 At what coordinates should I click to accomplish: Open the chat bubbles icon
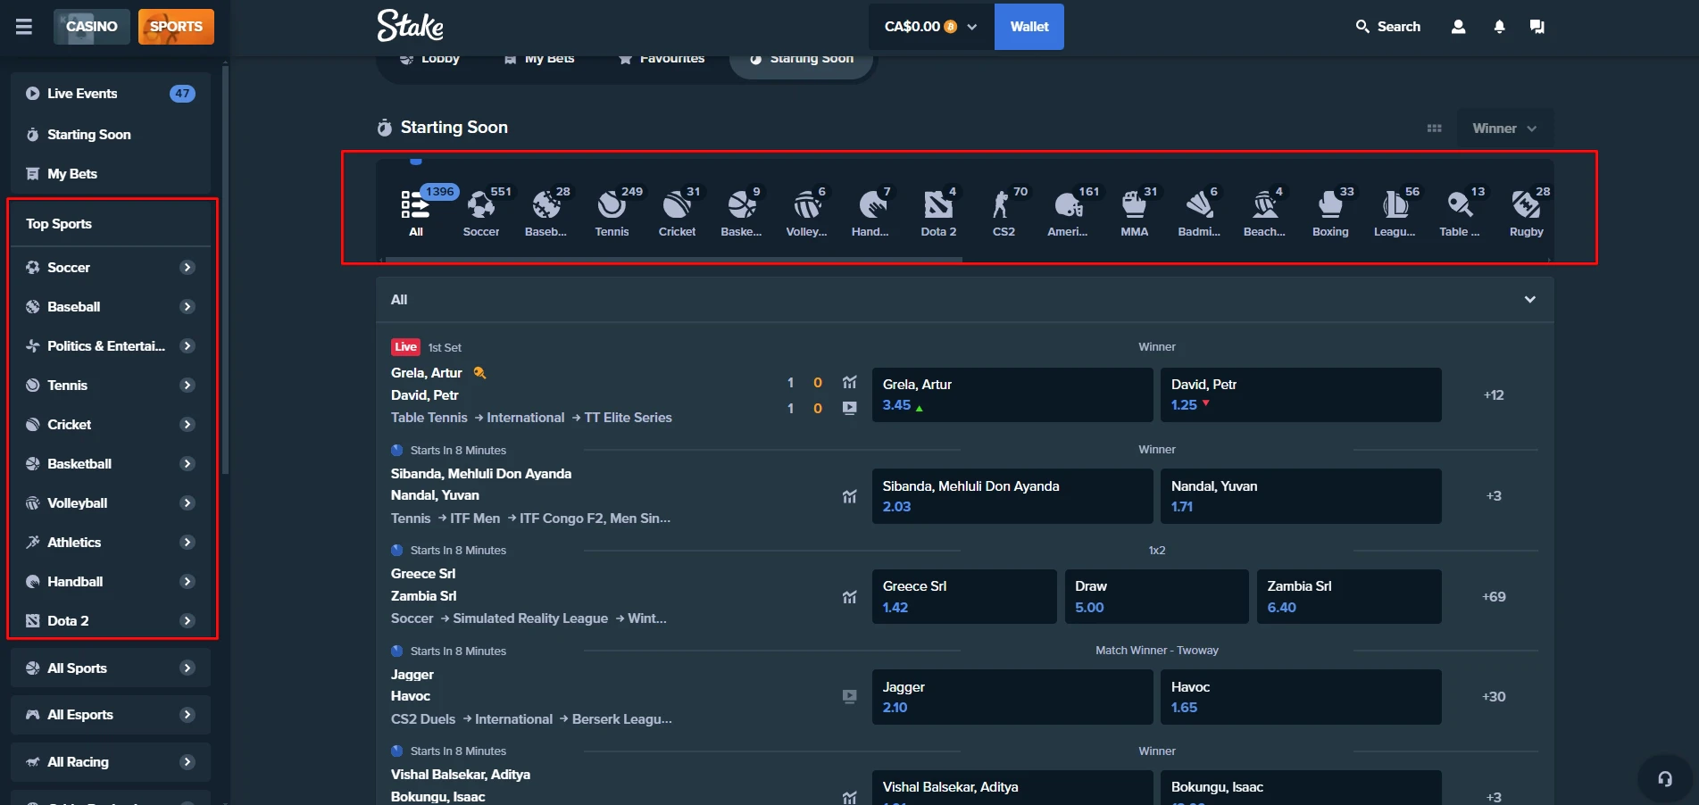point(1537,27)
